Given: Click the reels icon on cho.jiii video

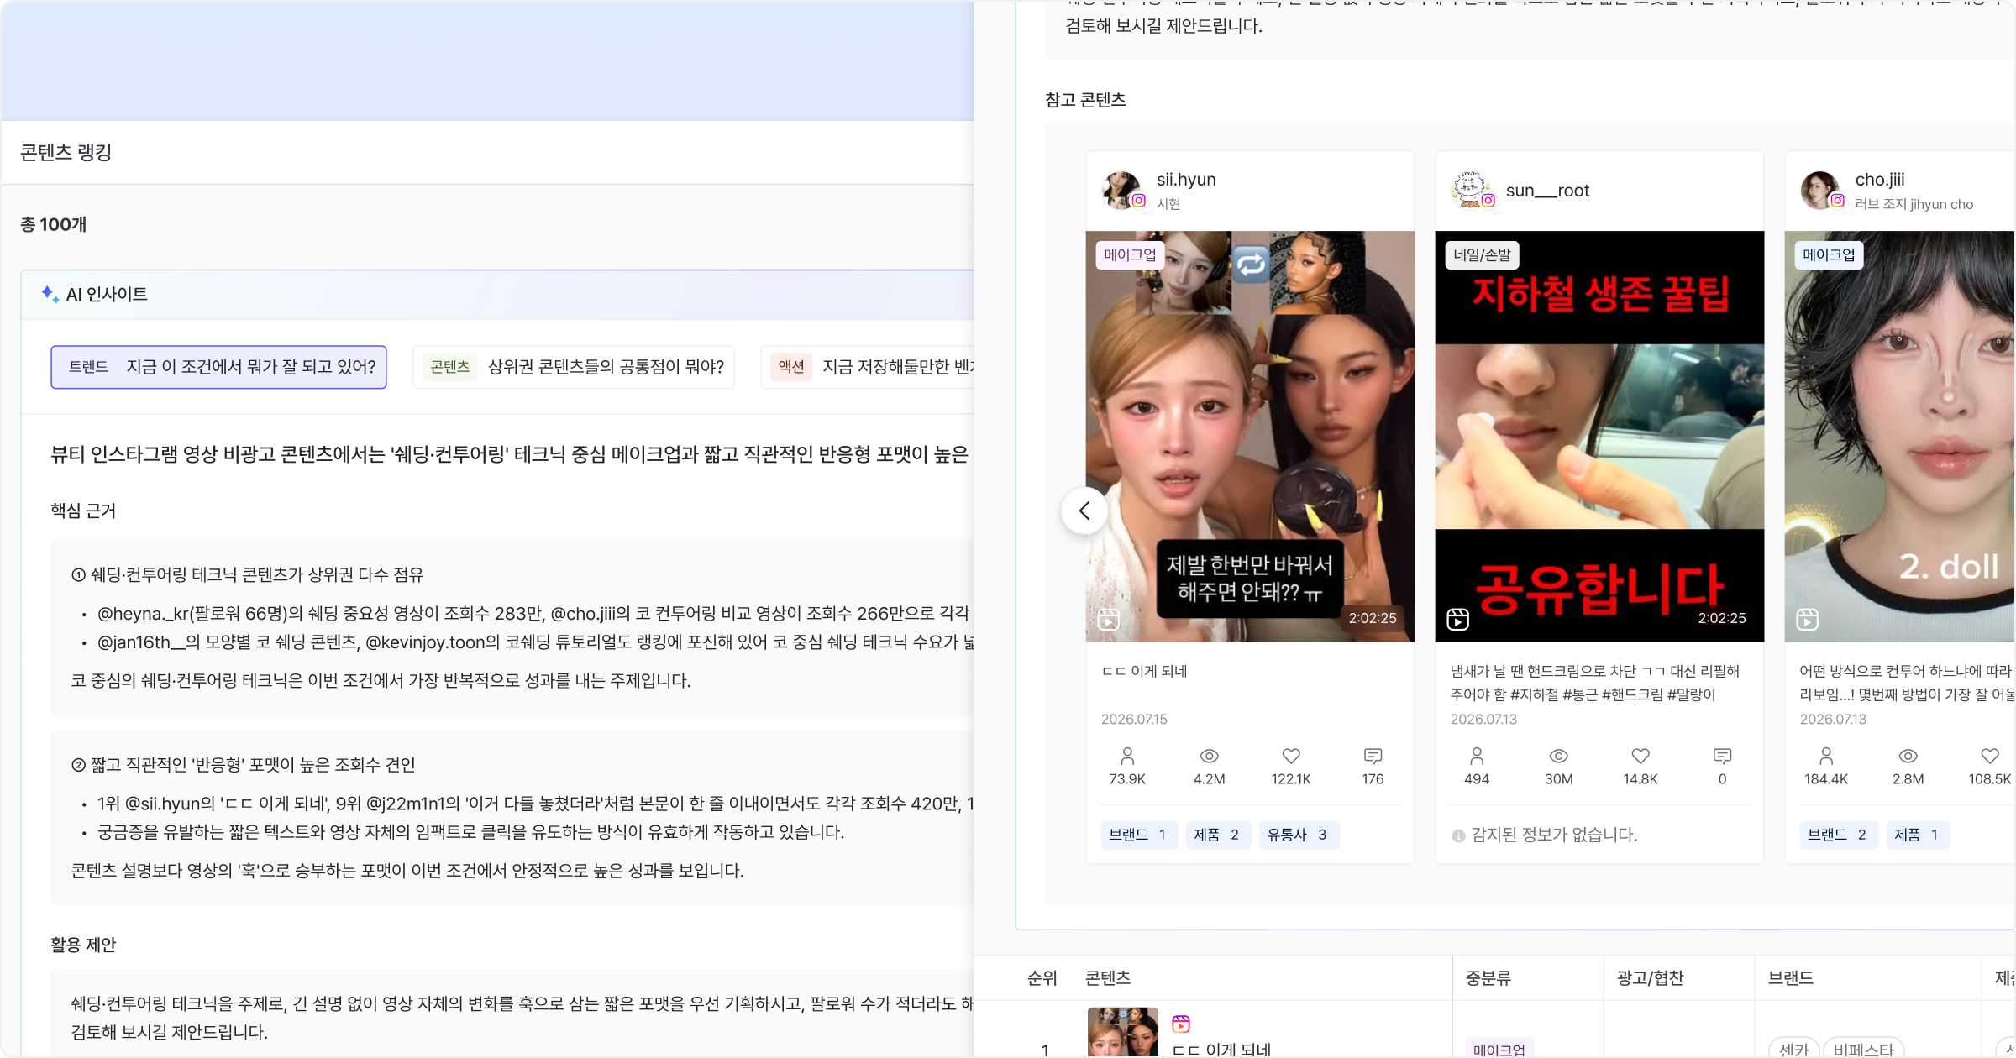Looking at the screenshot, I should coord(1808,620).
